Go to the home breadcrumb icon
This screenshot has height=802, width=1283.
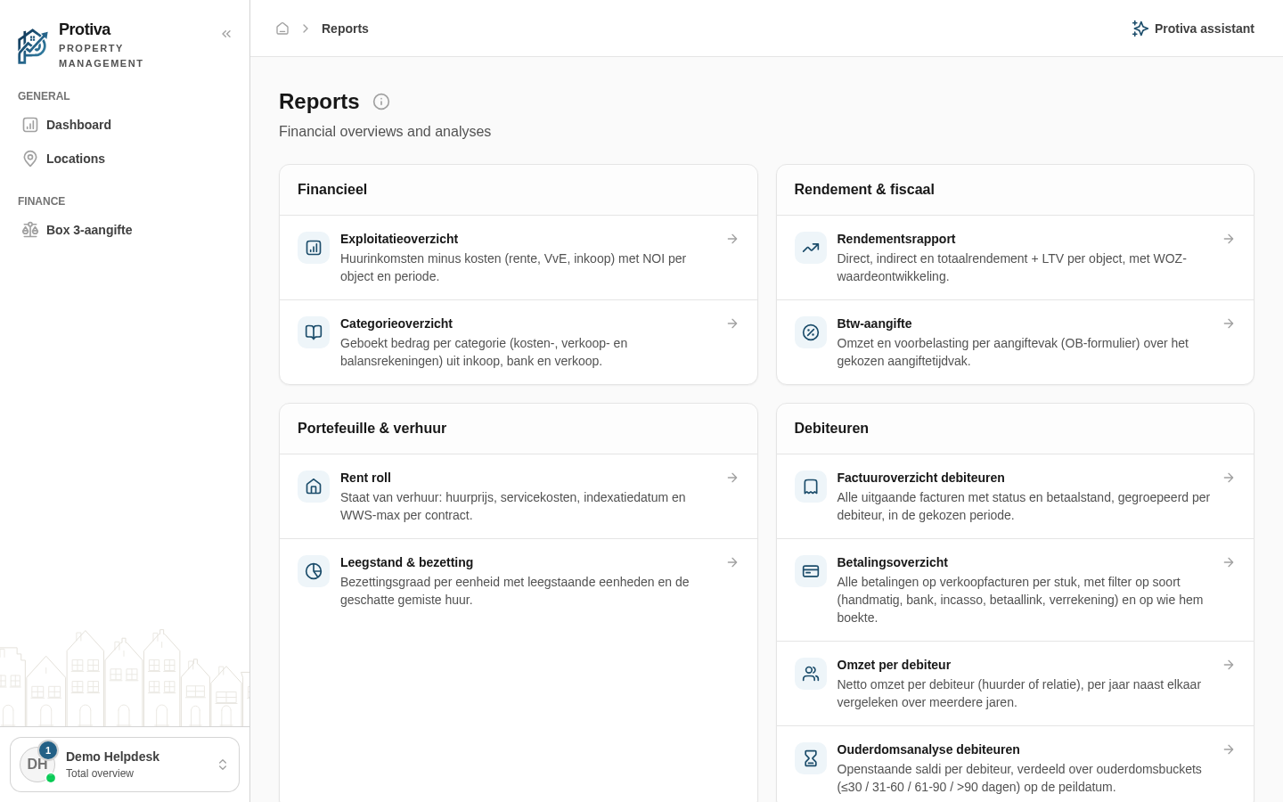[x=282, y=29]
